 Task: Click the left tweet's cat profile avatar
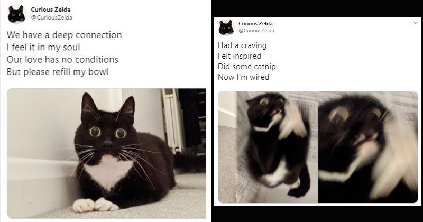coord(16,14)
